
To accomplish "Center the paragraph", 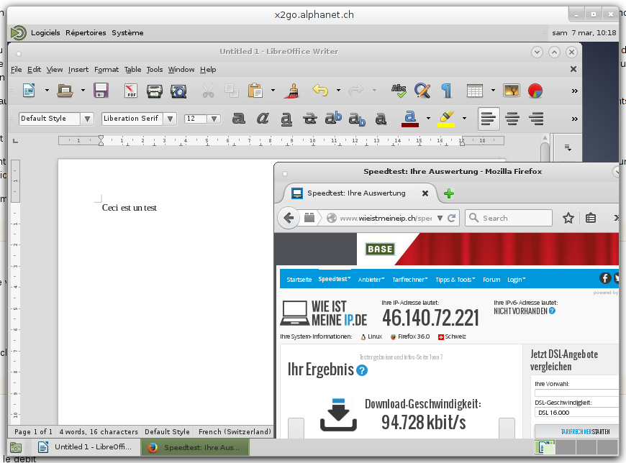I will 512,119.
